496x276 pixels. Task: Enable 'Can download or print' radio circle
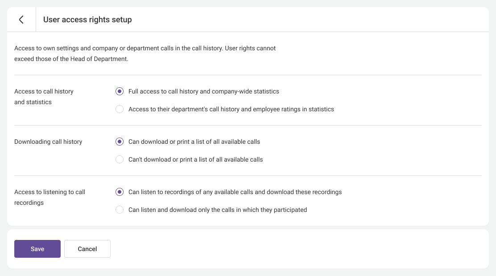click(119, 142)
